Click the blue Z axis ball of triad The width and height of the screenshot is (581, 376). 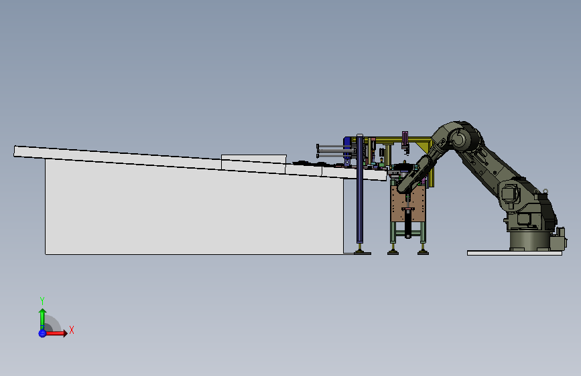[42, 333]
